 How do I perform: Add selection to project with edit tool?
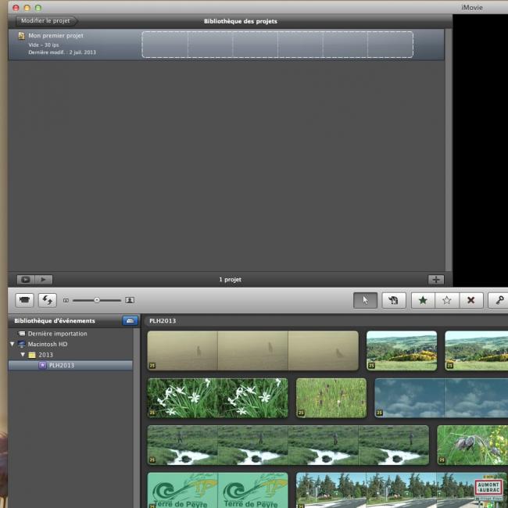click(394, 300)
